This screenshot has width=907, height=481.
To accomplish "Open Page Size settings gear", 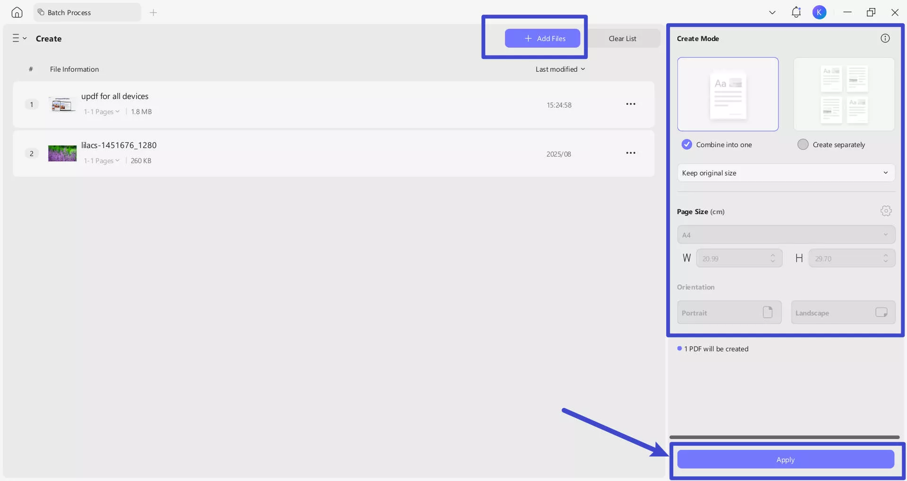I will click(886, 211).
